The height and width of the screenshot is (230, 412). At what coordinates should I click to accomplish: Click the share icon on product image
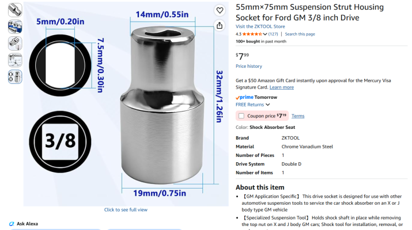[x=220, y=25]
